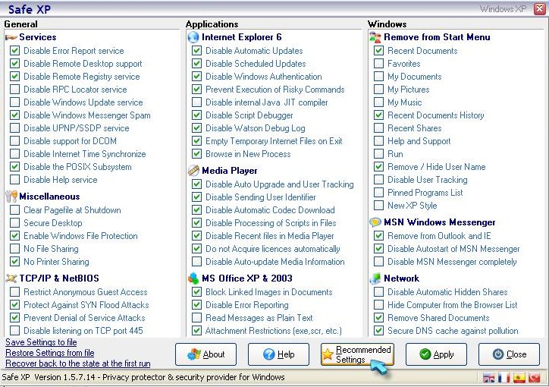This screenshot has width=549, height=387.
Task: Click the Services section hand icon
Action: (11, 37)
